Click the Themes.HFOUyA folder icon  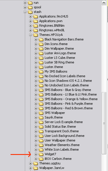pos(36,35)
